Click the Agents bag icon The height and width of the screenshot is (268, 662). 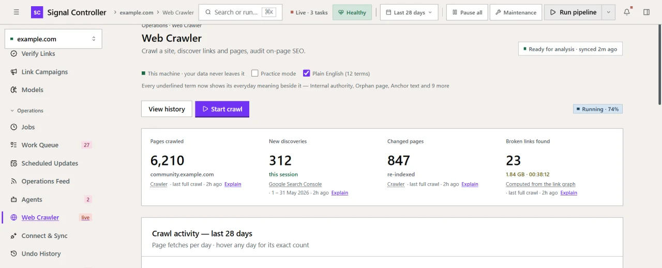pyautogui.click(x=14, y=200)
